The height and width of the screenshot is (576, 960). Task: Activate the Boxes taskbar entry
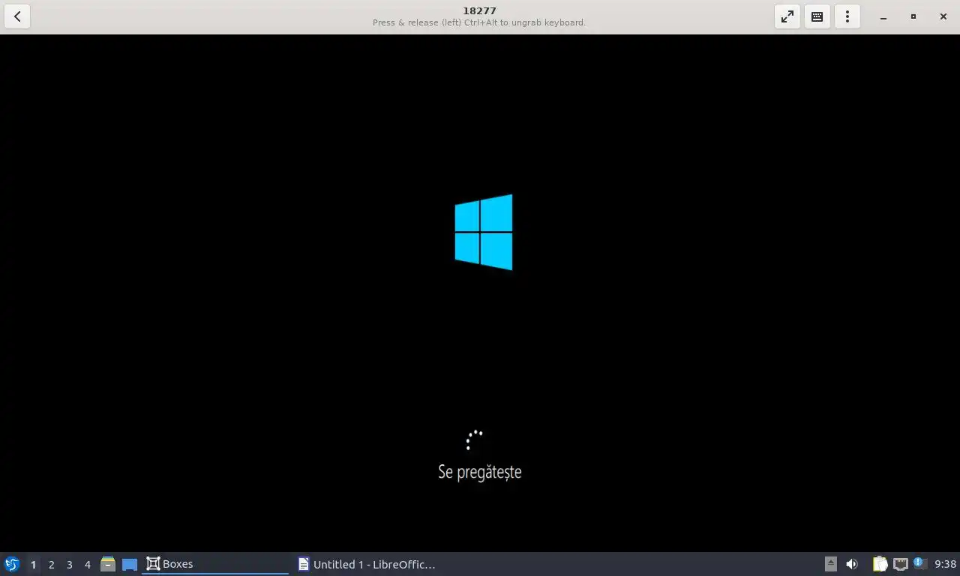coord(215,564)
